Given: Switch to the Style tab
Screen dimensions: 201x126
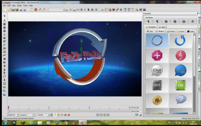Looking at the screenshot, I should click(x=162, y=27).
